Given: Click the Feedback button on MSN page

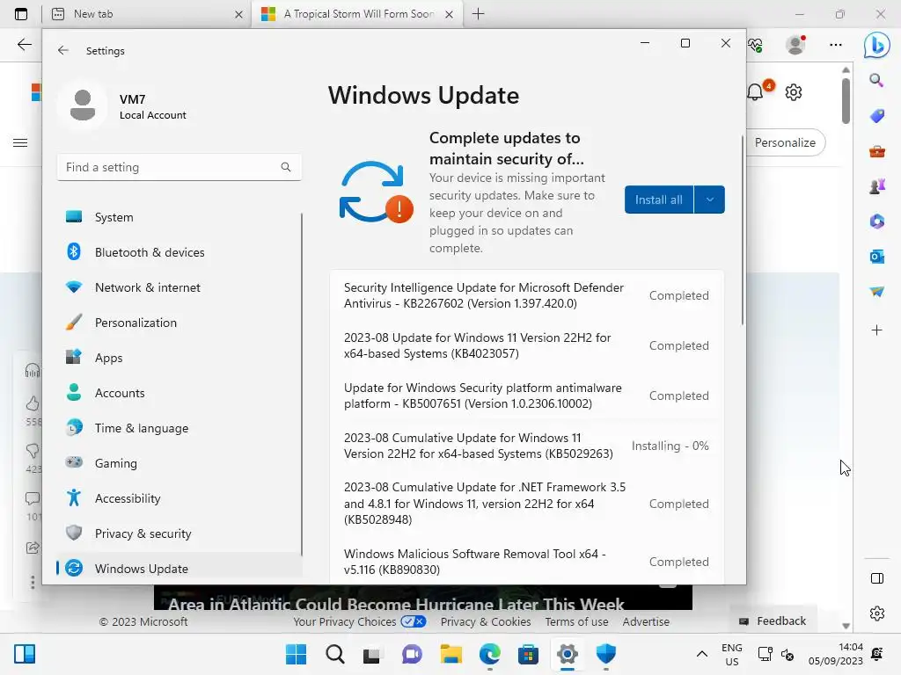Looking at the screenshot, I should click(x=773, y=621).
